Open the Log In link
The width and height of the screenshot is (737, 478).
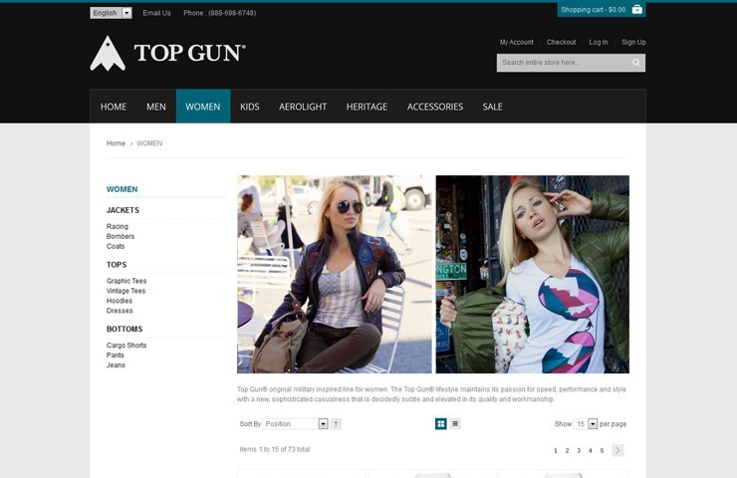599,42
